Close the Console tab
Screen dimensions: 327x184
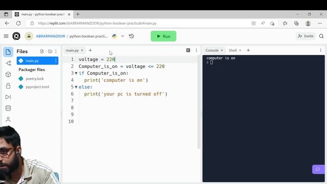tap(222, 50)
